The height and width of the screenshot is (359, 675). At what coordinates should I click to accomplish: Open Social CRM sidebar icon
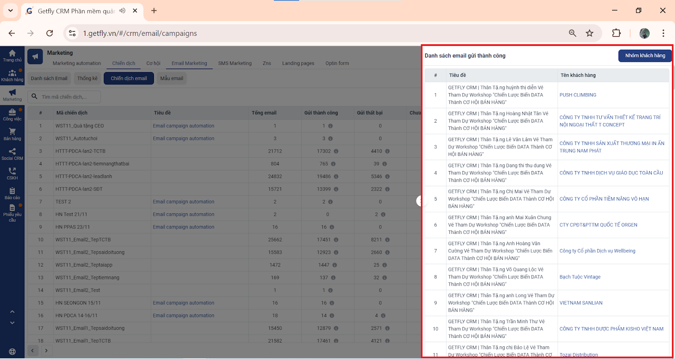pyautogui.click(x=12, y=154)
